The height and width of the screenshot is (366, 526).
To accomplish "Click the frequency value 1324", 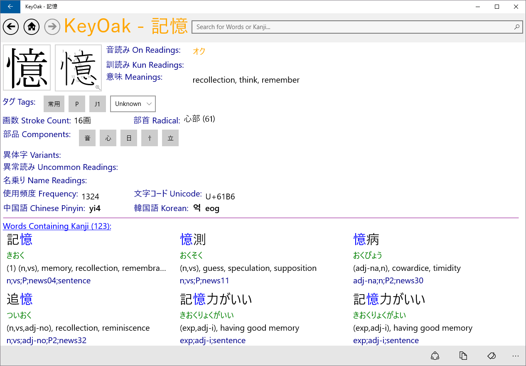I will click(90, 197).
